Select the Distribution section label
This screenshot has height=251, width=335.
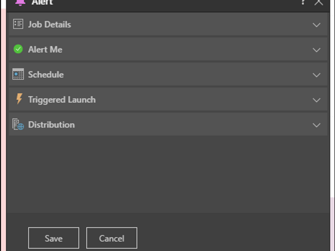pos(51,125)
